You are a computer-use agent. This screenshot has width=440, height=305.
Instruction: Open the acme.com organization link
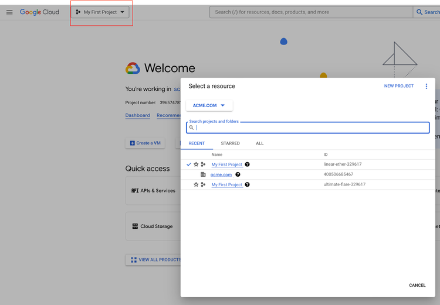[x=221, y=174]
